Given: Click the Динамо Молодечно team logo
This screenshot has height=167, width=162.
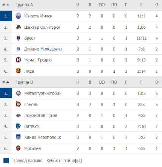Looking at the screenshot, I should click(x=18, y=49).
